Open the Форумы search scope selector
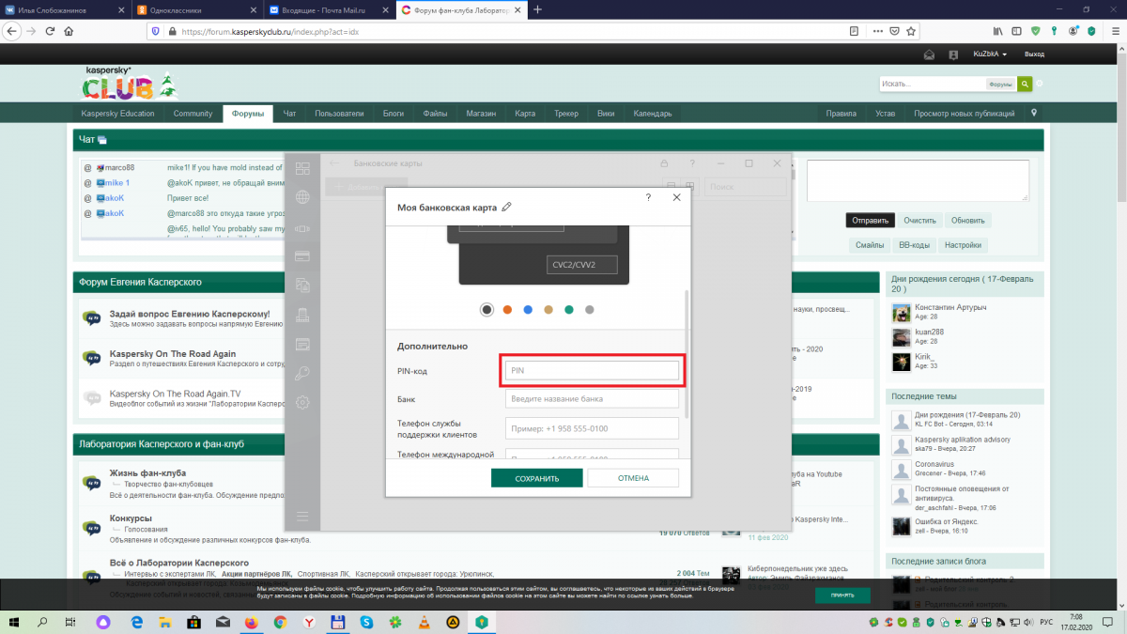Screen dimensions: 1127x634 click(1000, 85)
